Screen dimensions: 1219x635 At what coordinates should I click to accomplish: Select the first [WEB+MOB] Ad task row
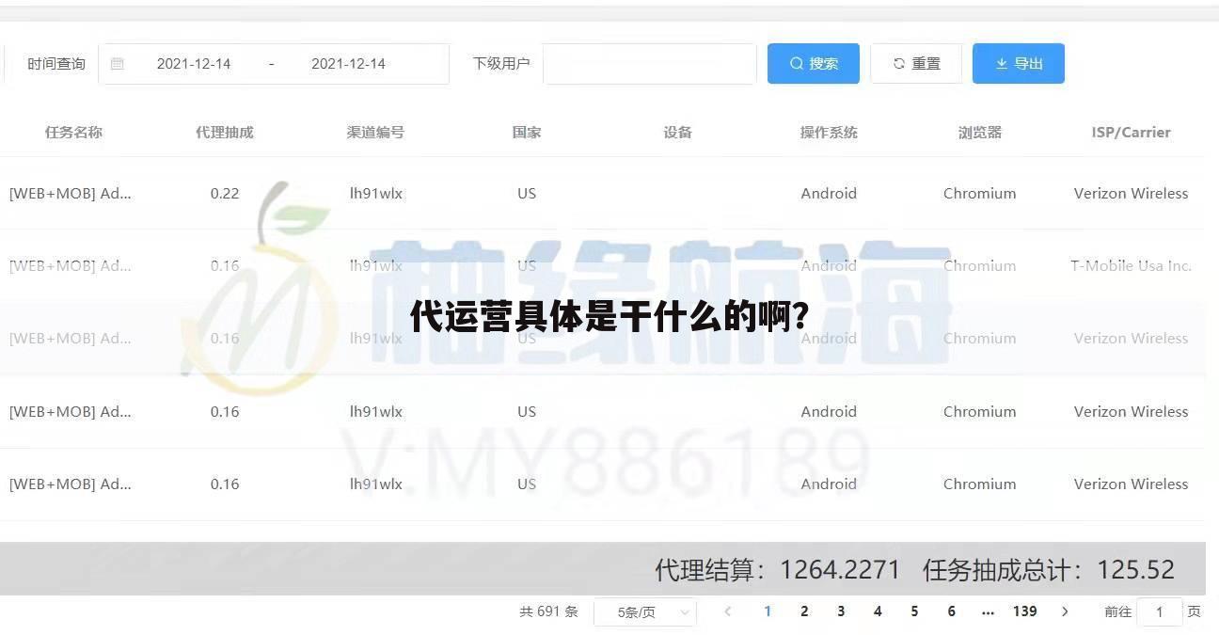[71, 193]
